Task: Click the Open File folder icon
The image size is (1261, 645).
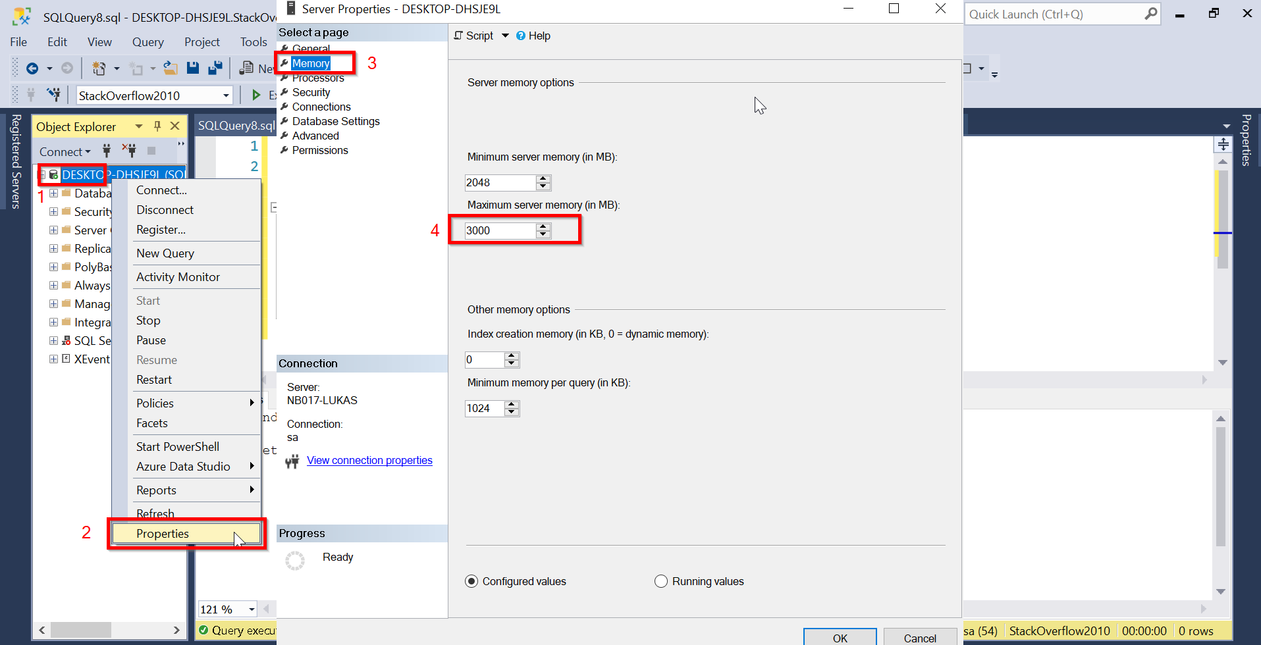Action: coord(171,68)
